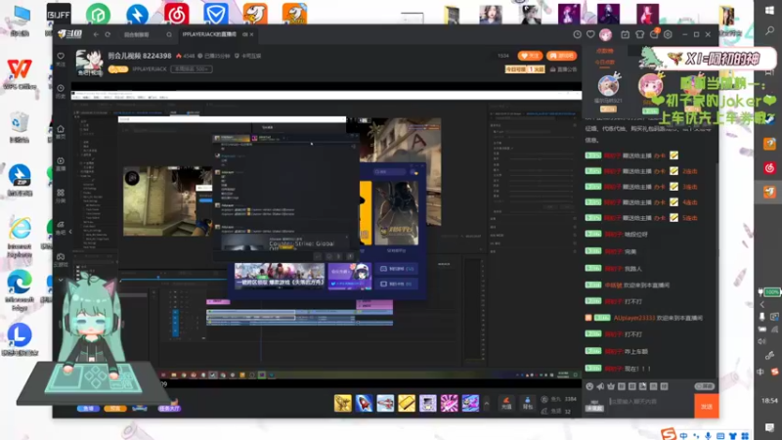
Task: Open the Internet Explorer desktop shortcut
Action: coord(20,237)
